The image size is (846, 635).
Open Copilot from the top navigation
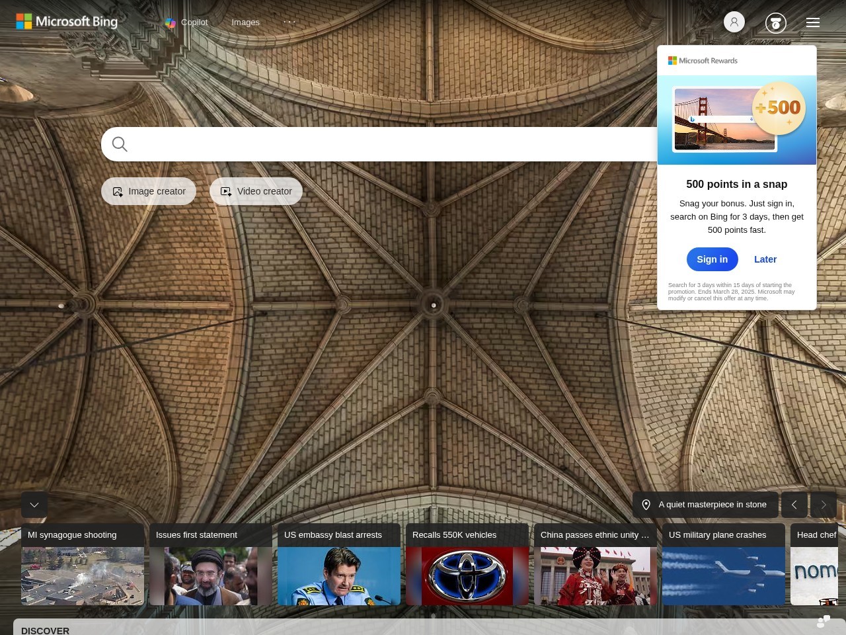[x=186, y=22]
